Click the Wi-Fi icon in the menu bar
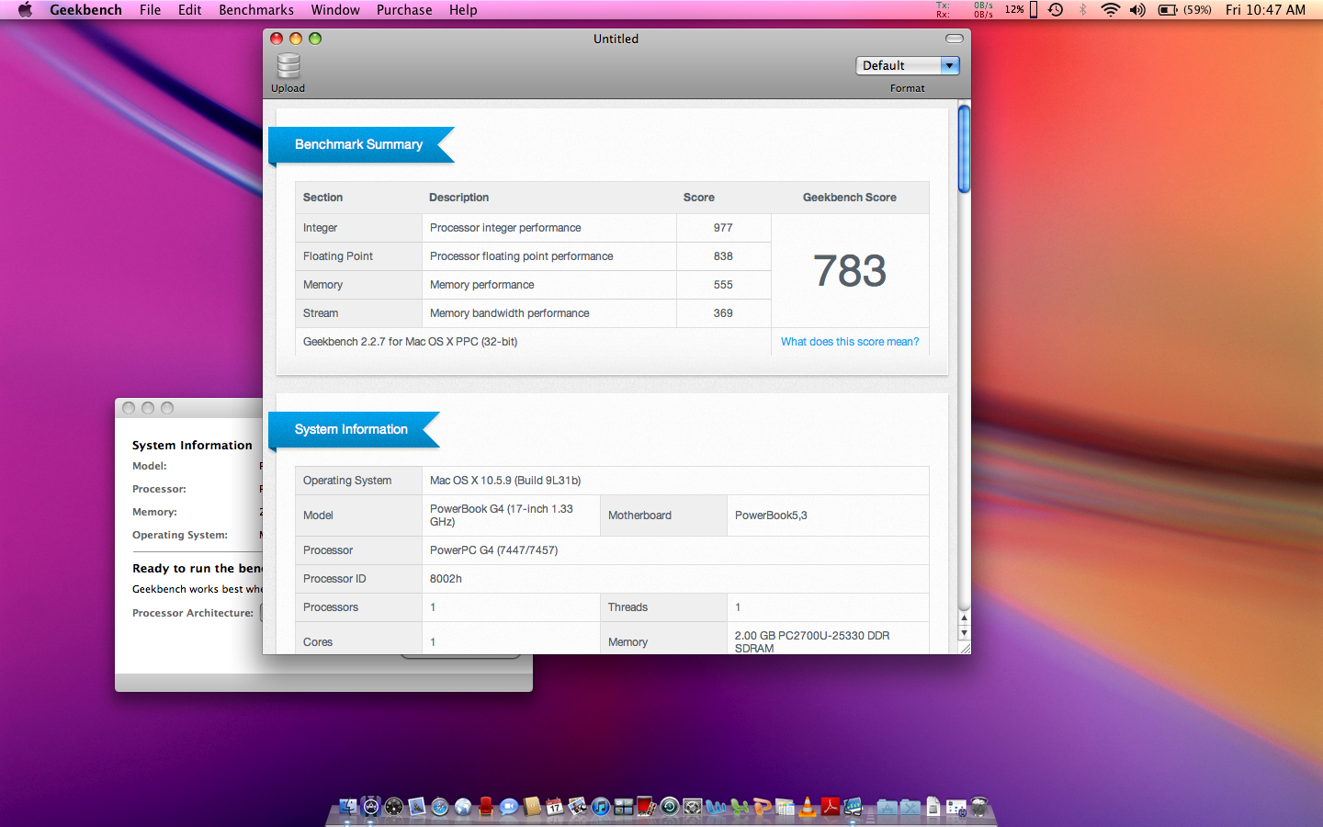Screen dimensions: 1323x827 coord(1110,10)
